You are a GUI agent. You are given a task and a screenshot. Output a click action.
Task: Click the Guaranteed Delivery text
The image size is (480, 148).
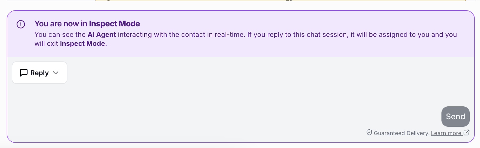click(x=402, y=133)
